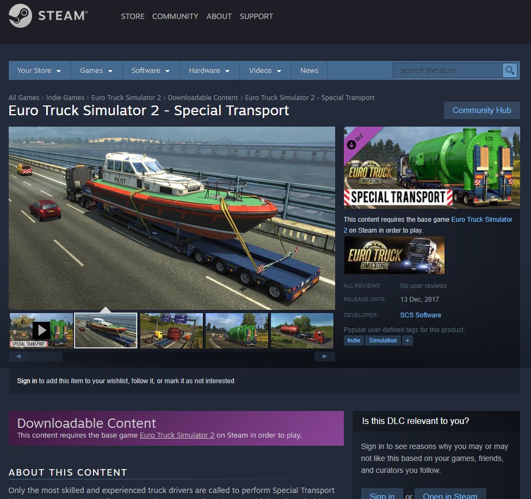Image resolution: width=531 pixels, height=499 pixels.
Task: Click the screenshot strip scrollbar handle
Action: coord(46,356)
